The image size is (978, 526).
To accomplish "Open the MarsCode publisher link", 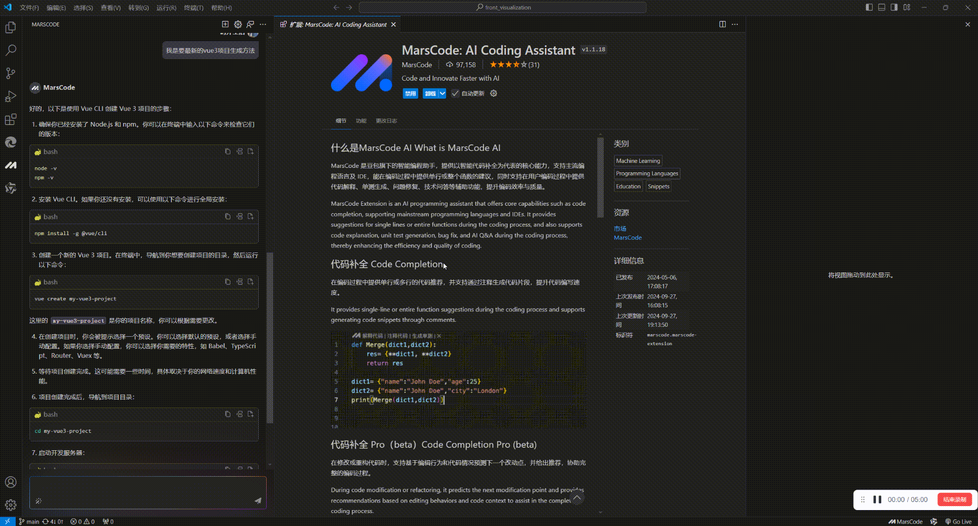I will [417, 65].
